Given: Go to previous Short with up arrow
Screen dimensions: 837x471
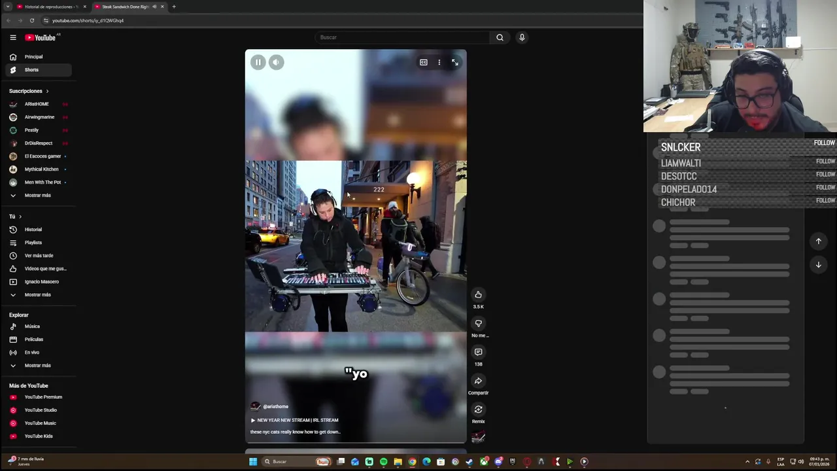Looking at the screenshot, I should [x=818, y=241].
